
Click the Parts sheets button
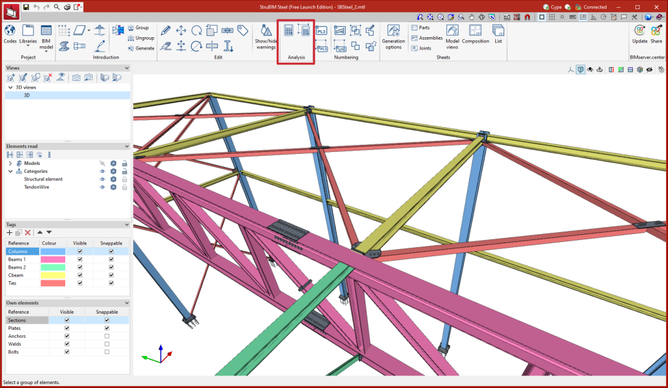[x=421, y=27]
